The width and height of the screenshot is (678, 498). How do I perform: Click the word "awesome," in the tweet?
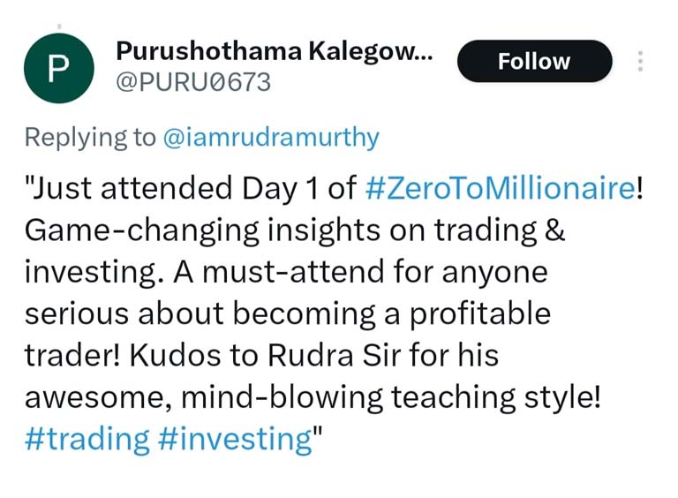click(97, 397)
